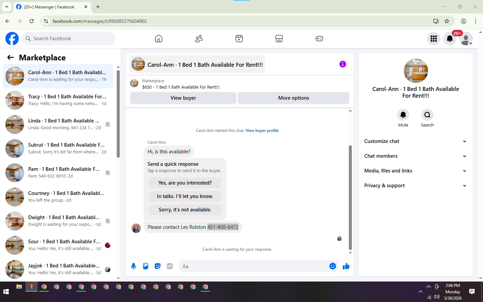Choose a GIF icon

tap(170, 266)
